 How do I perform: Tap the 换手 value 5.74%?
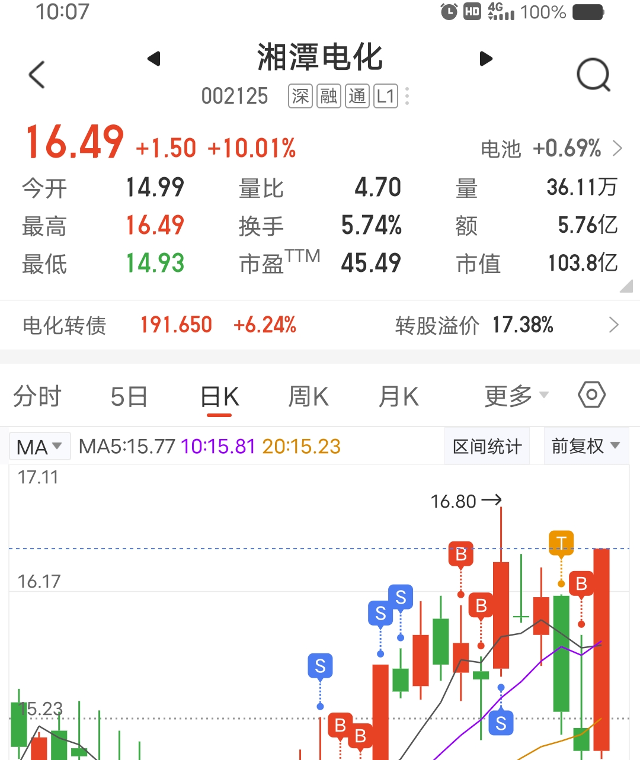click(372, 225)
